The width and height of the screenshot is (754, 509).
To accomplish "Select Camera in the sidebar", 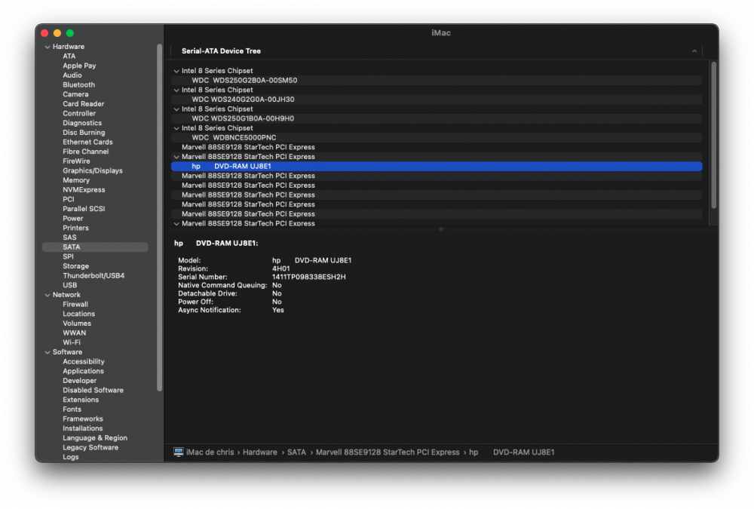I will point(75,95).
